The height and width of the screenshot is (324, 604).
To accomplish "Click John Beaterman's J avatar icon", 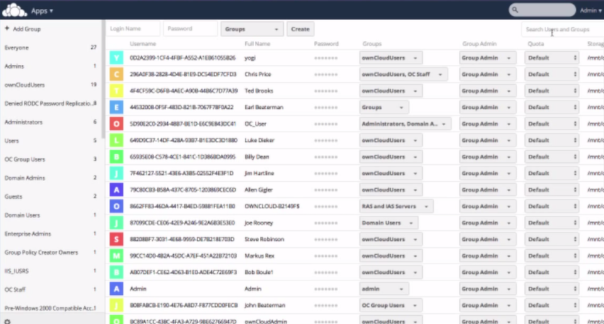I will (x=116, y=305).
